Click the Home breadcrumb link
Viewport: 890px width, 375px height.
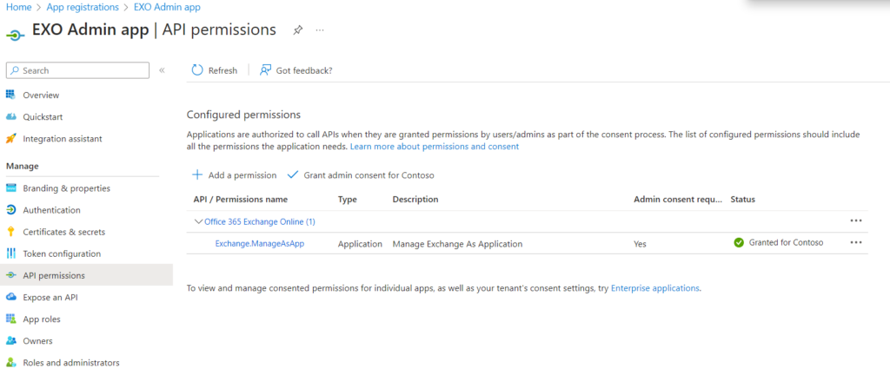click(18, 7)
